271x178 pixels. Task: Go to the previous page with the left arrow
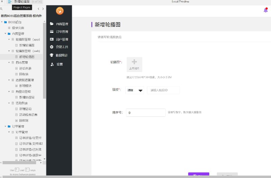[38, 9]
